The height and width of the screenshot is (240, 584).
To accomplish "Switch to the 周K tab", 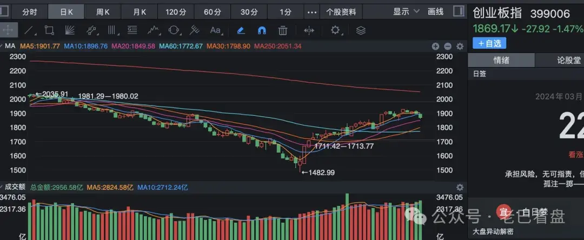I will coord(103,11).
